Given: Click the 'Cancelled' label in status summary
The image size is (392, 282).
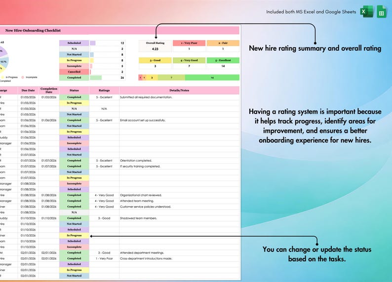Looking at the screenshot, I should click(x=74, y=72).
